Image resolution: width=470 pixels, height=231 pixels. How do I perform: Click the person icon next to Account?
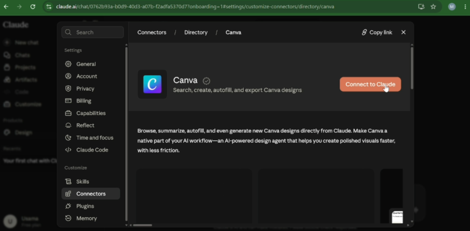(68, 76)
